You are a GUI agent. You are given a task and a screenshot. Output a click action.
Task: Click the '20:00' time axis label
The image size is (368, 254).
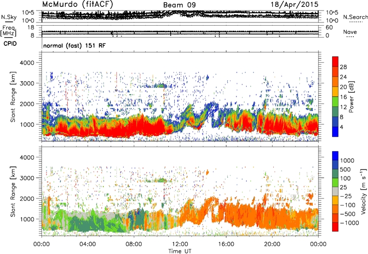click(x=272, y=244)
